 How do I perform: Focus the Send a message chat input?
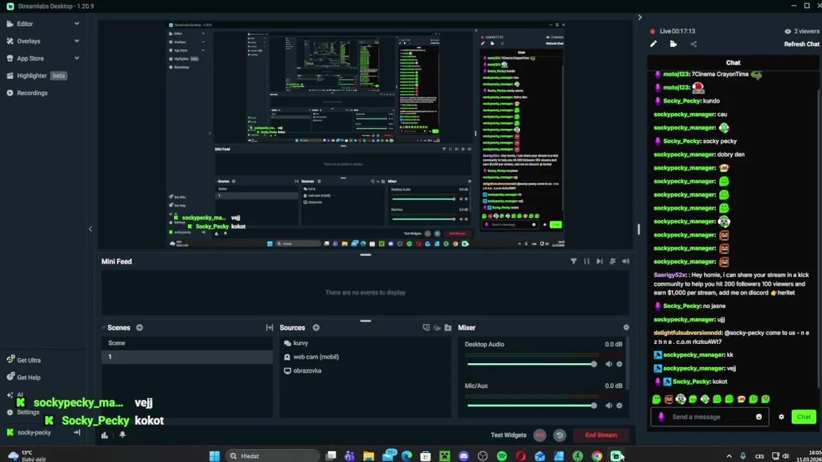point(710,417)
